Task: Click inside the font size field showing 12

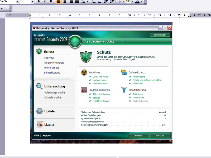Action: click(25, 2)
